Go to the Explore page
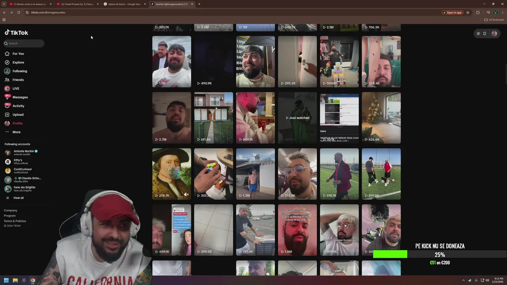 click(x=15, y=62)
